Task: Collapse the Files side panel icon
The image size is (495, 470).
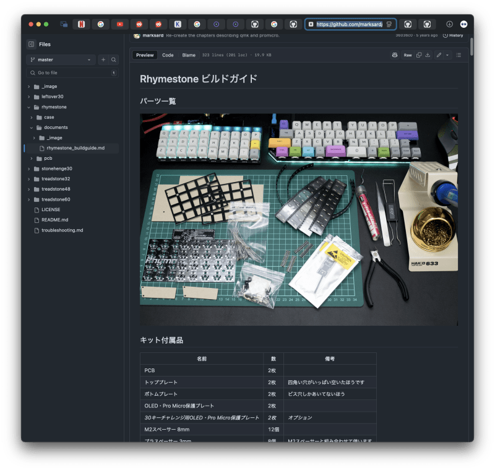Action: [x=31, y=45]
